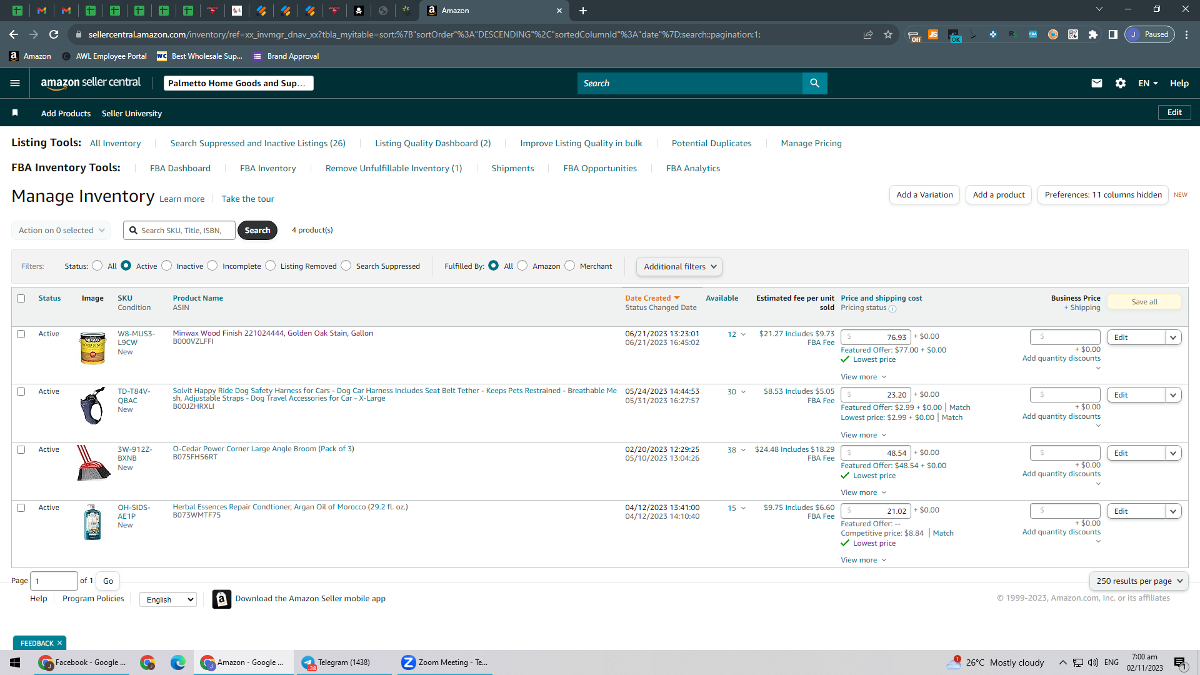The image size is (1200, 675).
Task: Tick the select-all checkbox in table header
Action: tap(21, 299)
